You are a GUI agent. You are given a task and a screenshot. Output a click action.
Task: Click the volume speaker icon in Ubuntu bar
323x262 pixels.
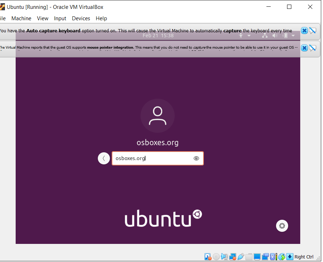pos(275,36)
